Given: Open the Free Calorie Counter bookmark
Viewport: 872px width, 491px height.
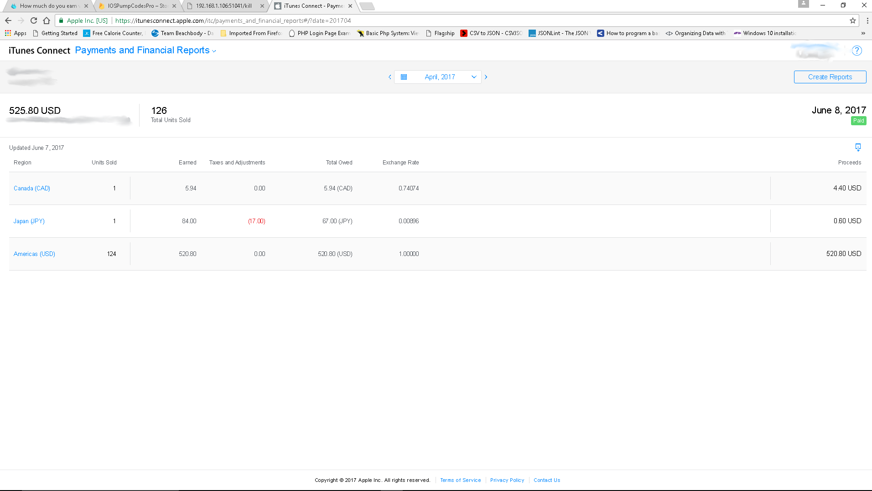Looking at the screenshot, I should (x=114, y=33).
